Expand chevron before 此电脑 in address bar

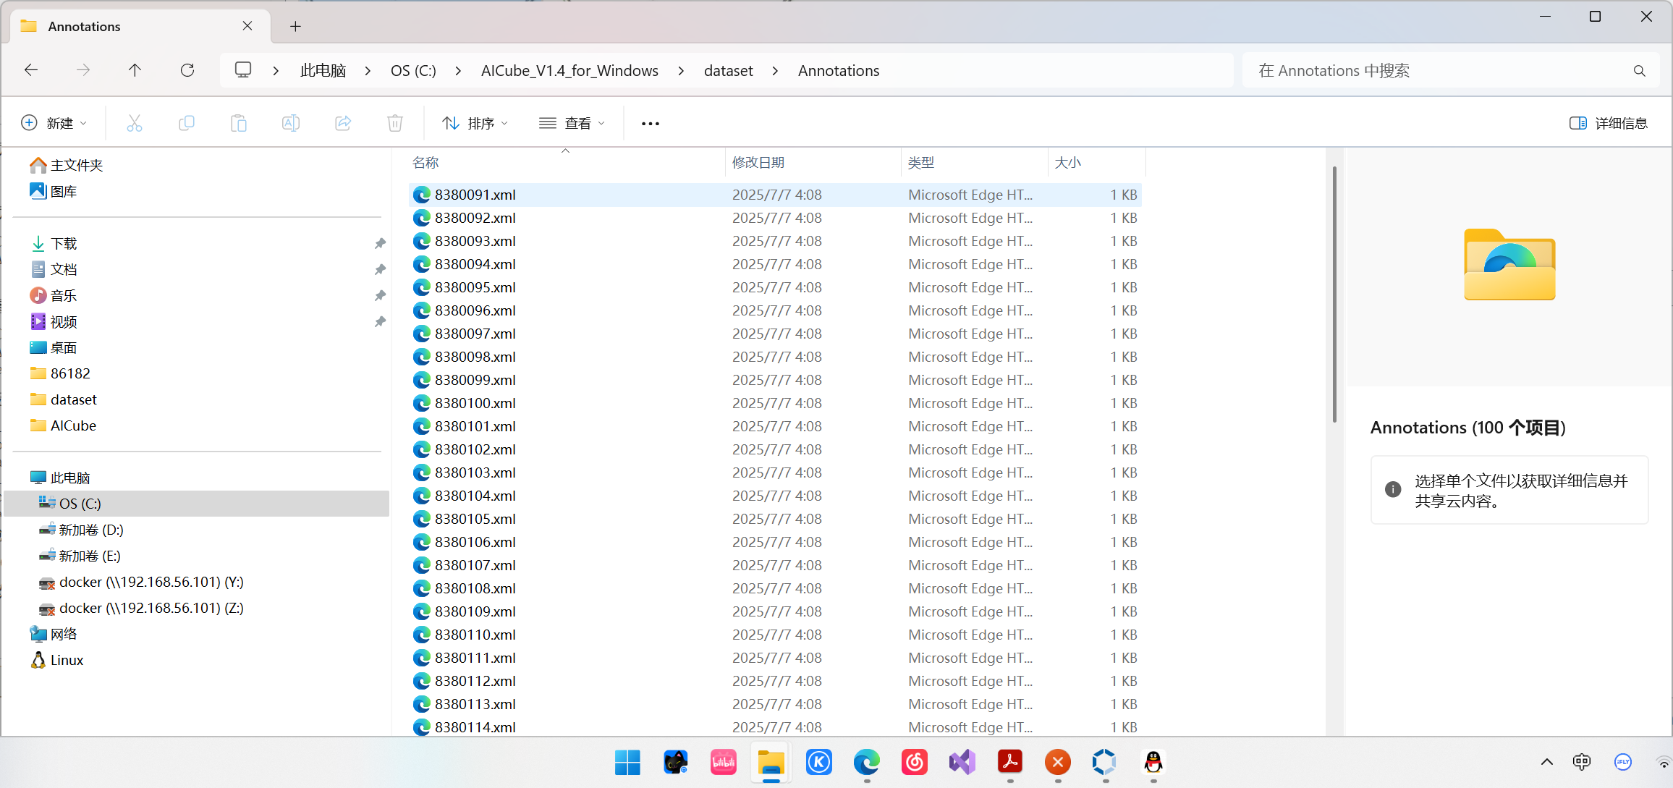click(276, 71)
